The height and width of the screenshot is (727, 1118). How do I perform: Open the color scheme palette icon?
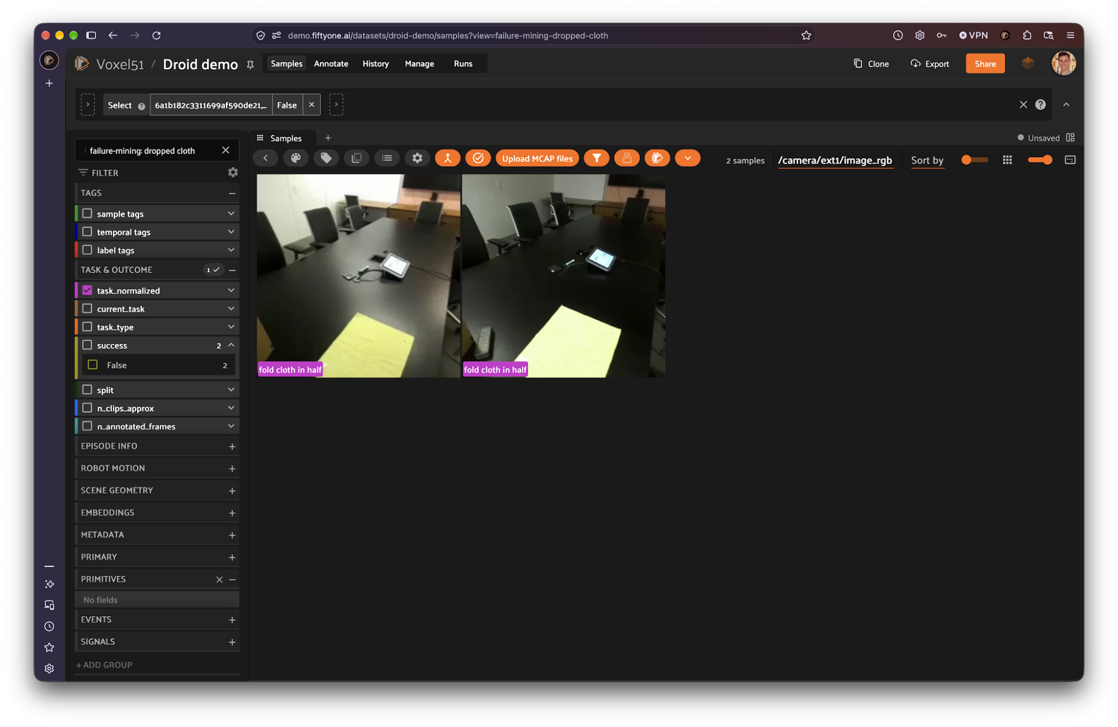coord(296,158)
